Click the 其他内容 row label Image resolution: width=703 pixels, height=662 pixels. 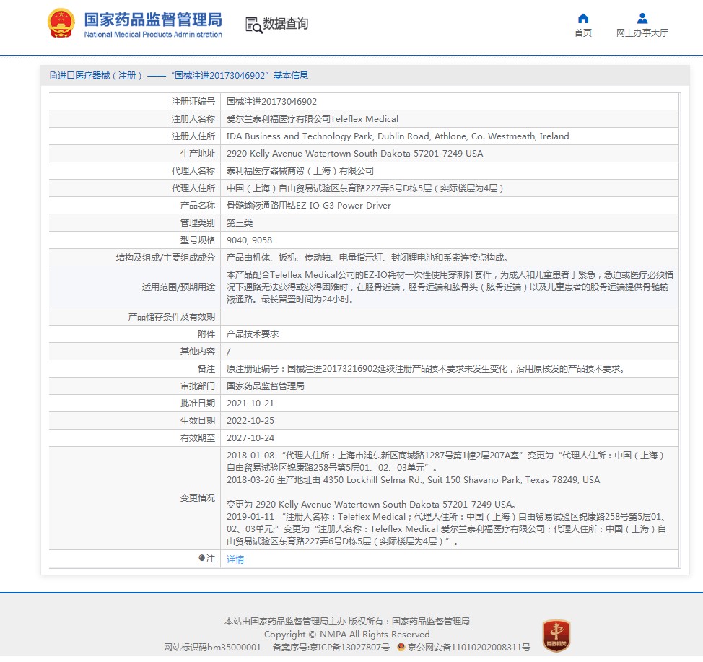198,352
